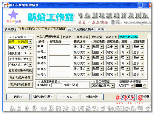
Task: Switch to 自动上号 tab
Action: click(111, 37)
